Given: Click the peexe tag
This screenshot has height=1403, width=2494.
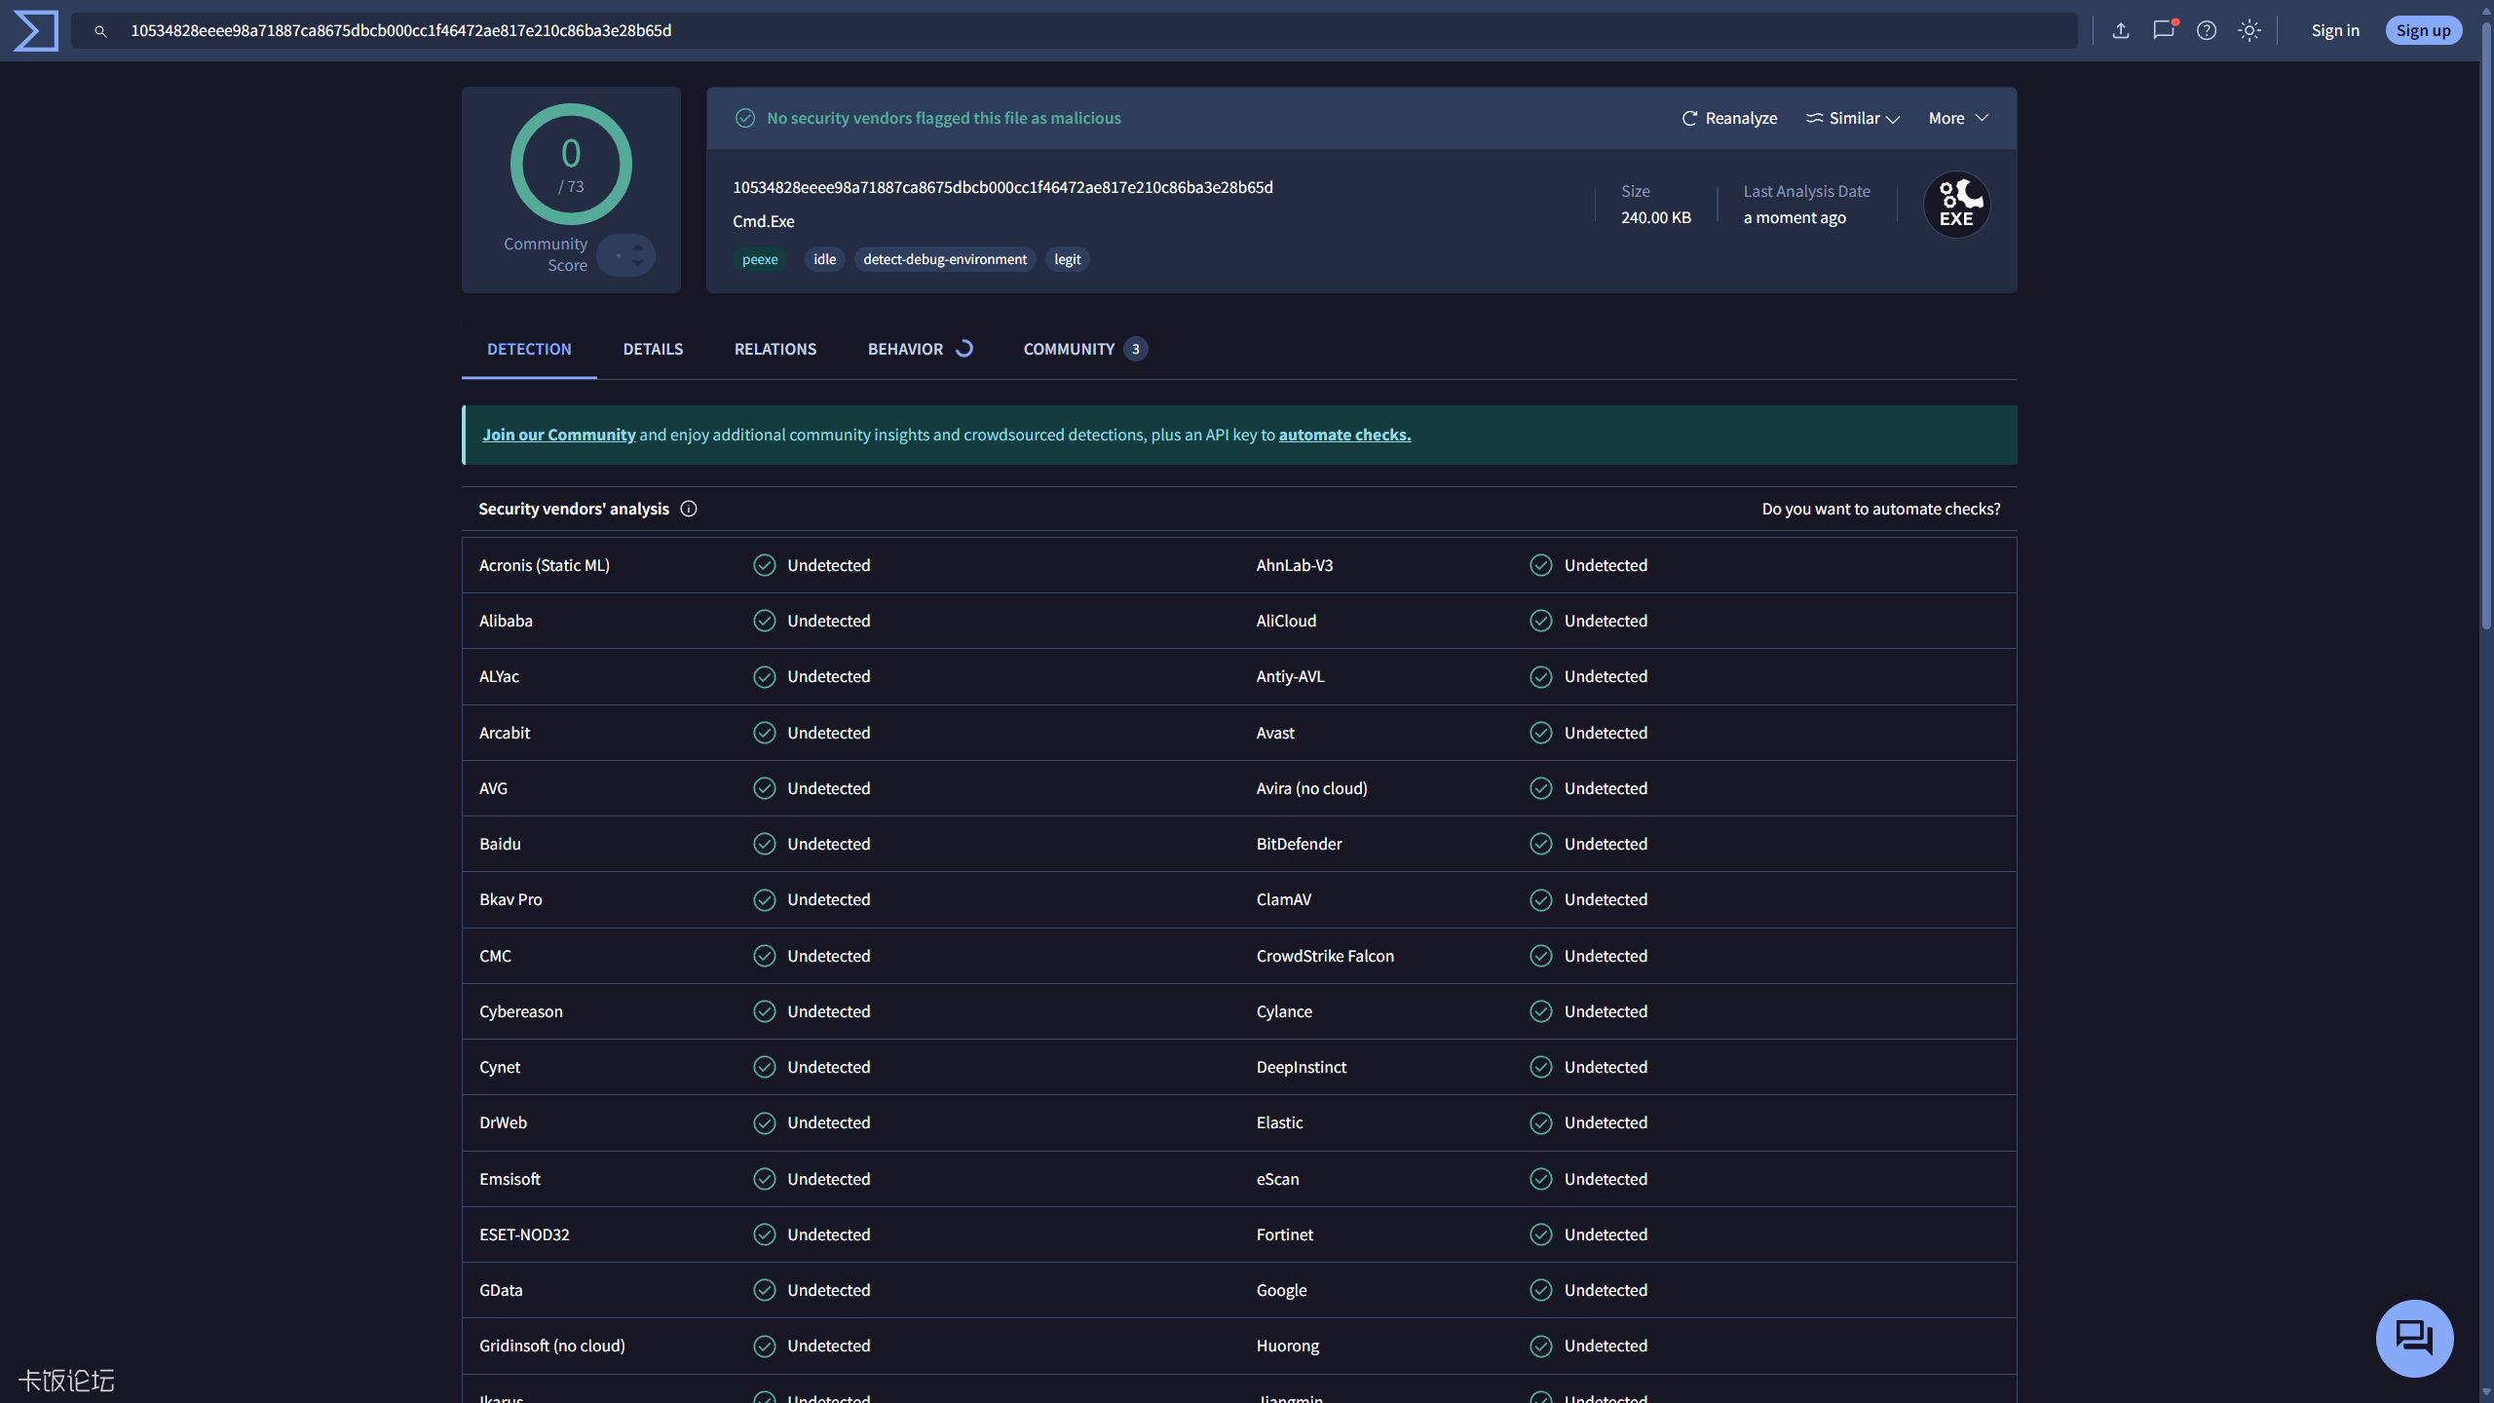Looking at the screenshot, I should coord(760,259).
